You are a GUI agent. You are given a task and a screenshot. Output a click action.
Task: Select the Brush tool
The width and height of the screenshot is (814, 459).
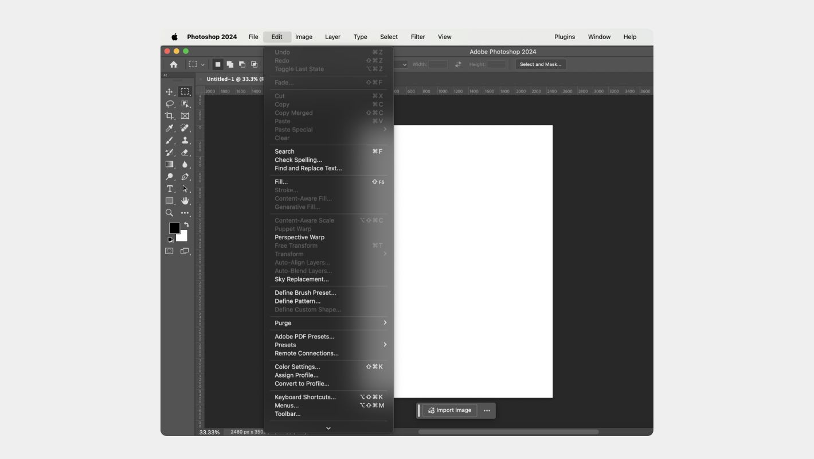(x=169, y=140)
